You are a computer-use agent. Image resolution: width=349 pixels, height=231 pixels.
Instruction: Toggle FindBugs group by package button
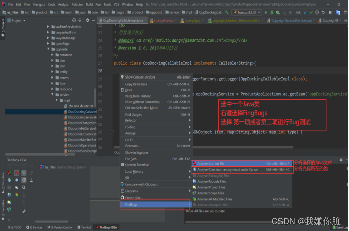point(17,187)
